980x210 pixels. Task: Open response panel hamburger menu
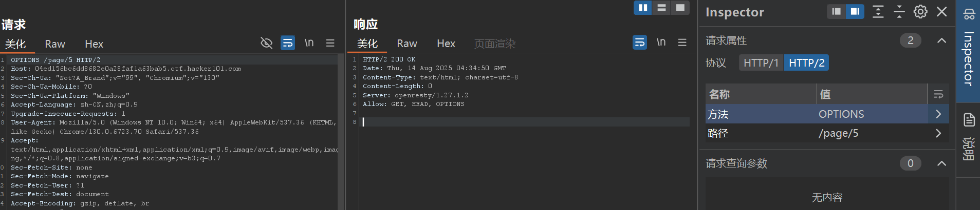[682, 43]
